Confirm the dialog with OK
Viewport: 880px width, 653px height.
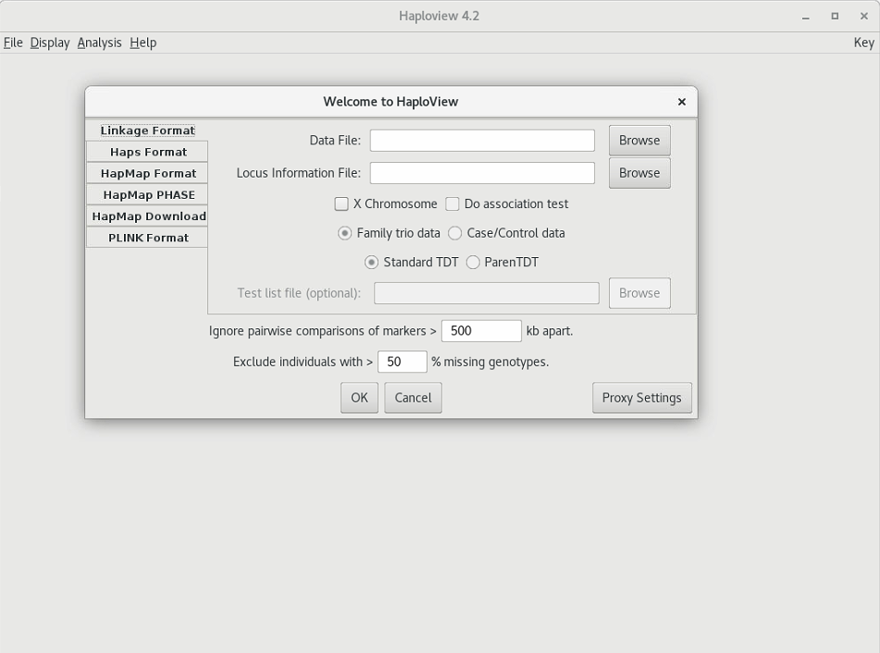[x=359, y=398]
